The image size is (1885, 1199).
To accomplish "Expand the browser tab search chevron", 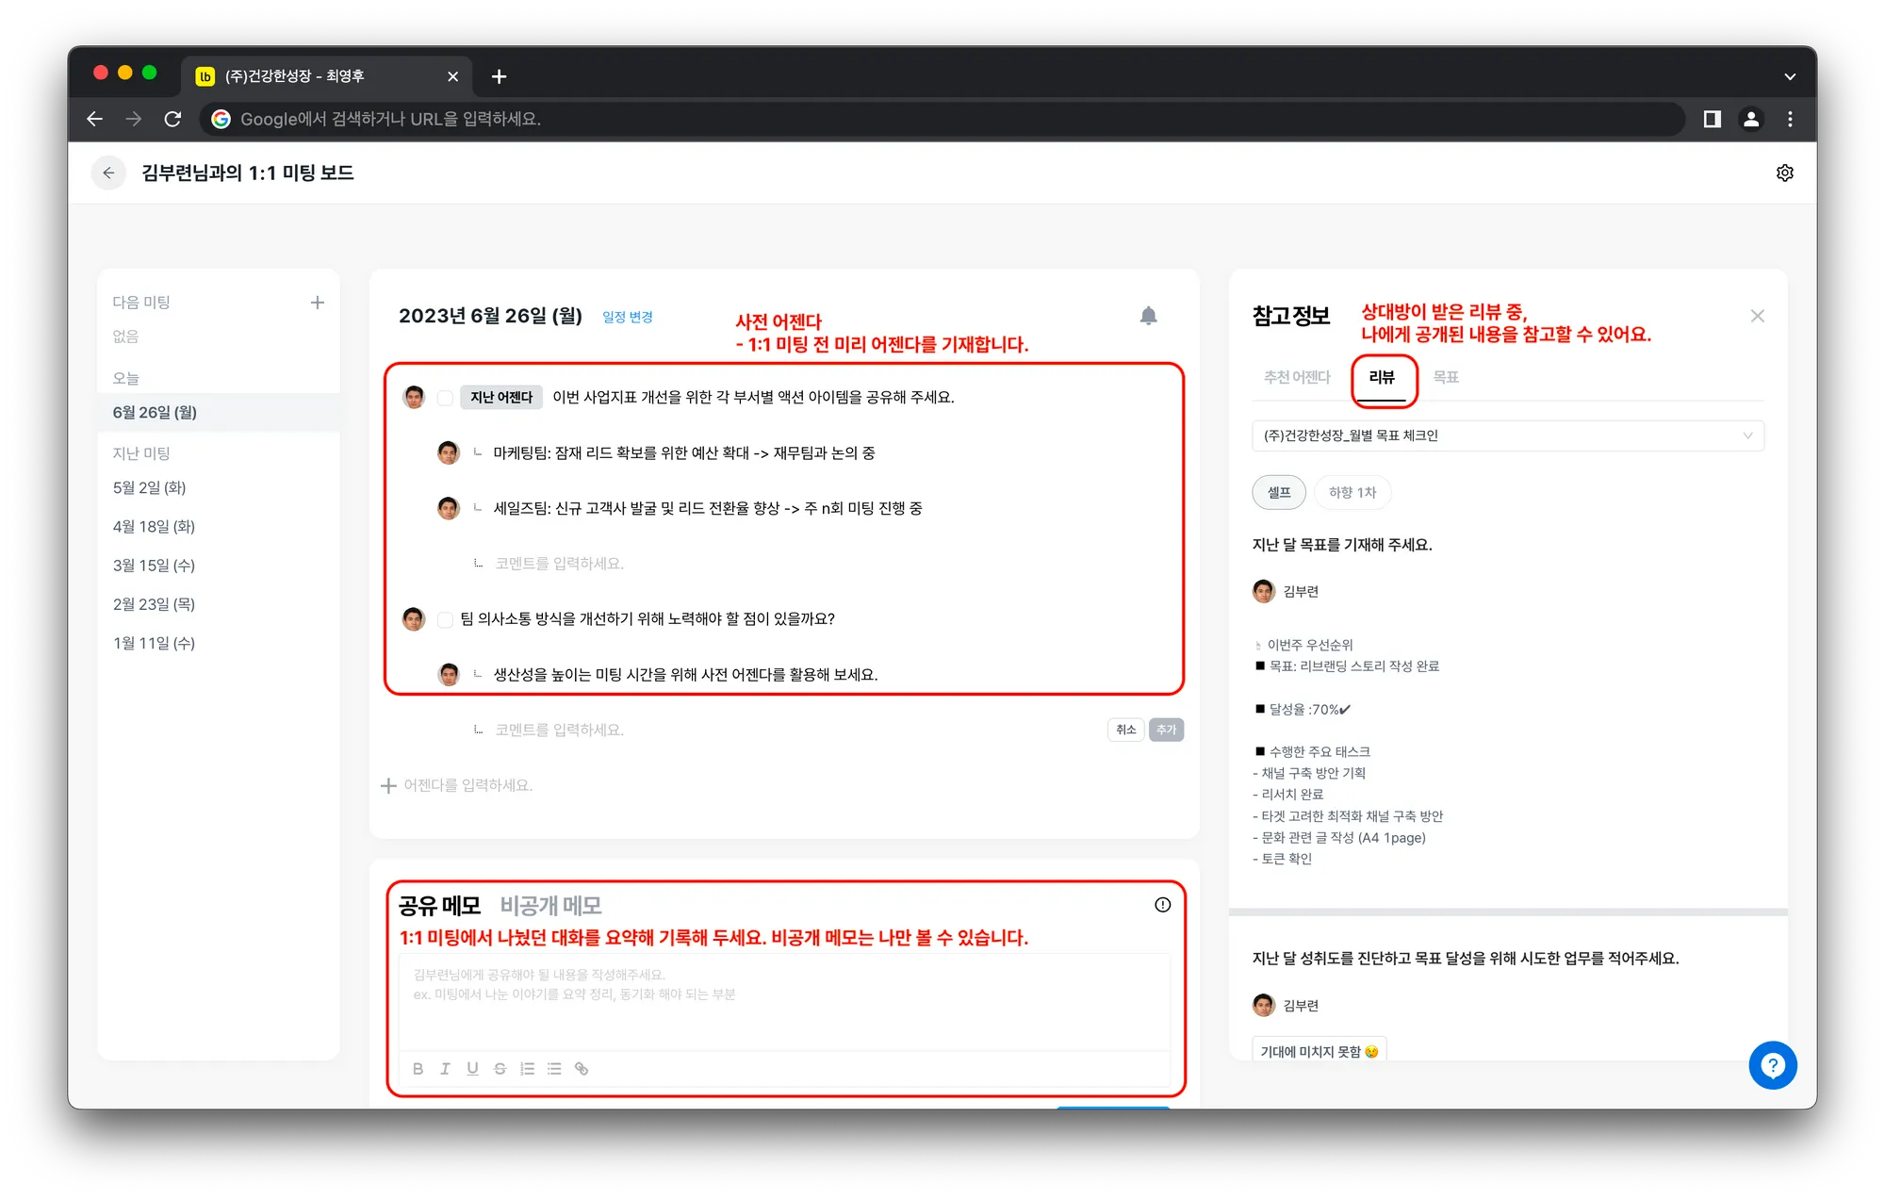I will 1789,76.
